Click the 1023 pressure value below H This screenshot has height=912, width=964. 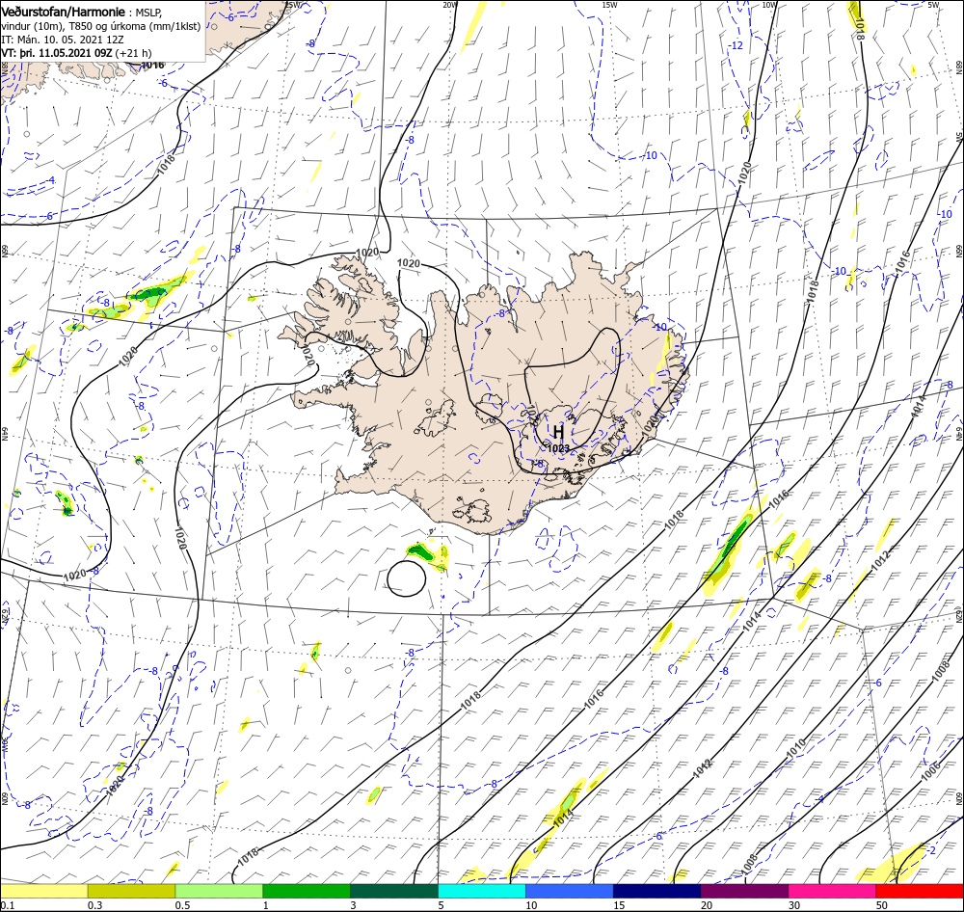point(558,448)
